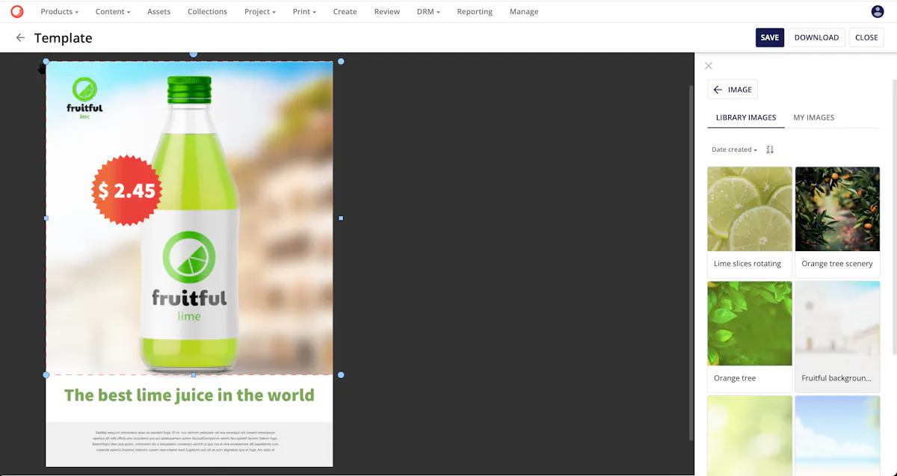The height and width of the screenshot is (476, 897).
Task: Pick the Orange tree leaves image
Action: pyautogui.click(x=750, y=336)
